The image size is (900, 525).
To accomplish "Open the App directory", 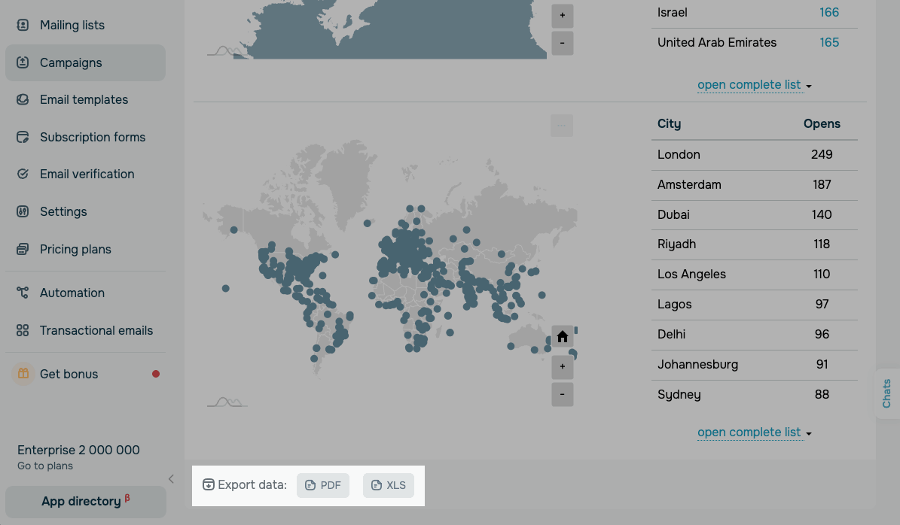I will pos(86,502).
